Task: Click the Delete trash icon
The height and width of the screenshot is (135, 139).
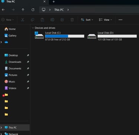Action: [72, 20]
